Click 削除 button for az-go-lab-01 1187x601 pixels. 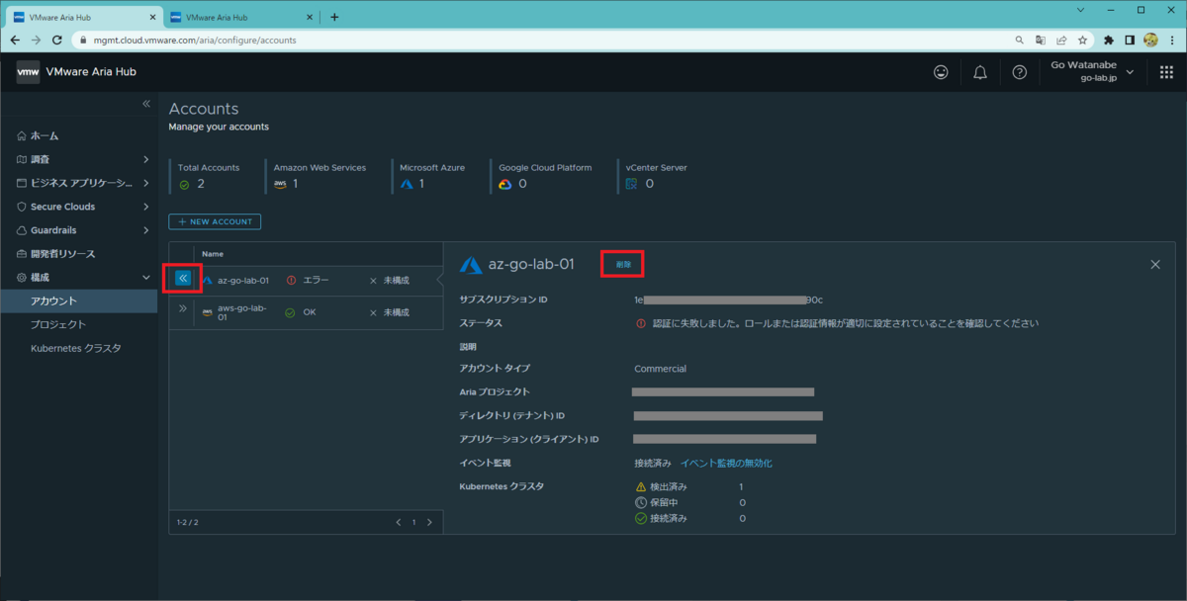pyautogui.click(x=623, y=265)
